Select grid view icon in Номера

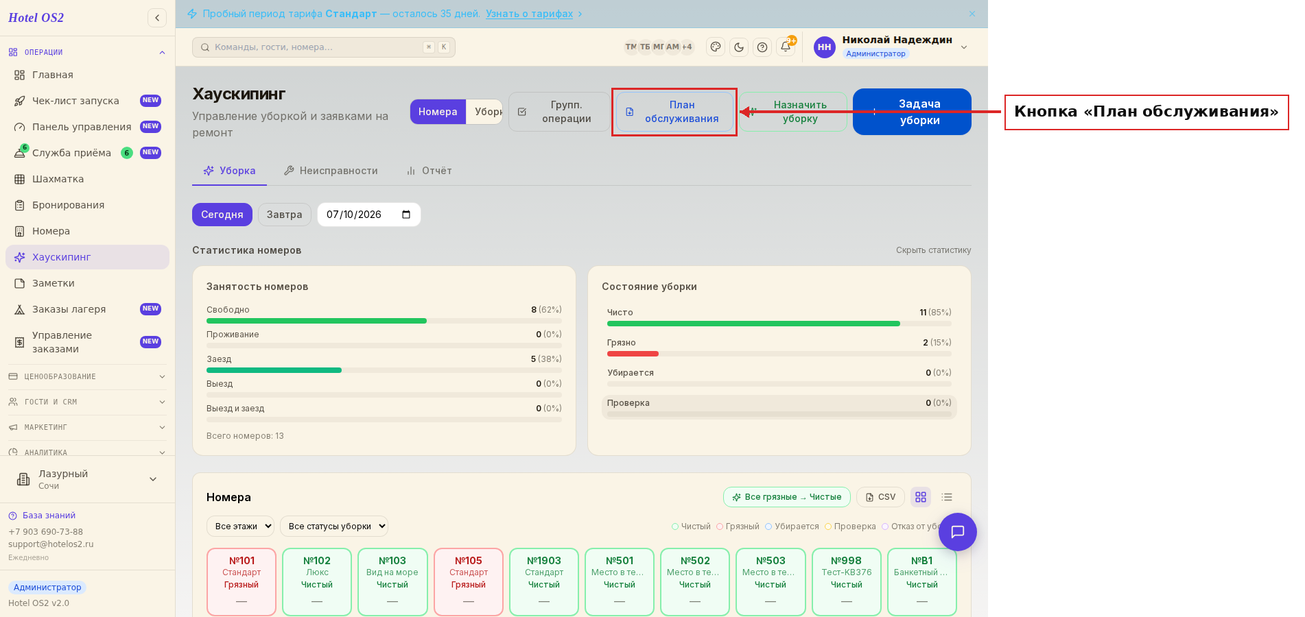(921, 497)
